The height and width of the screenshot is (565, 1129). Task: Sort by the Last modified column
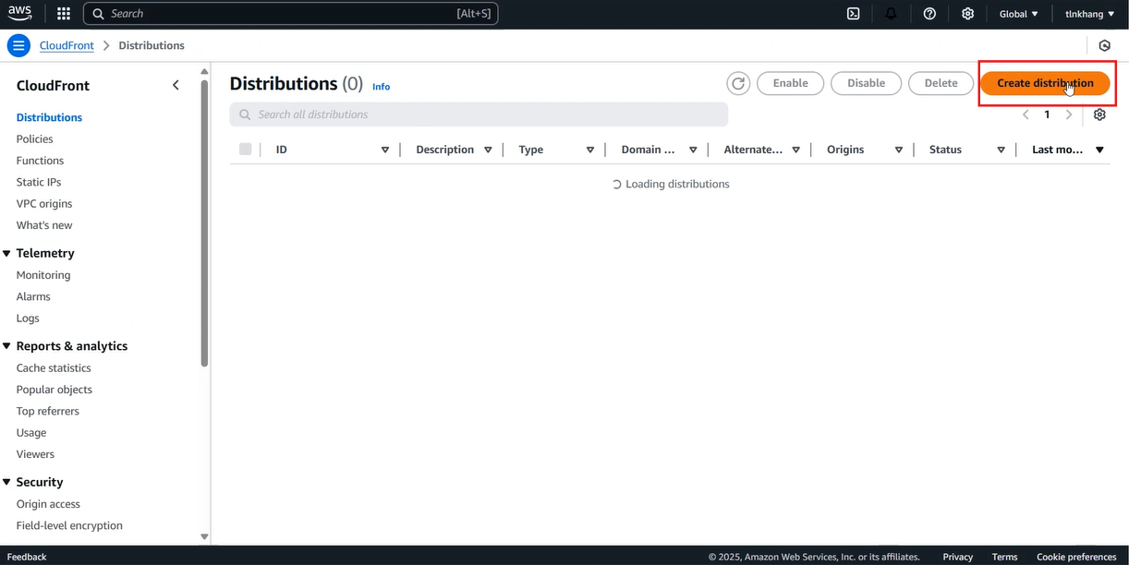(1099, 150)
